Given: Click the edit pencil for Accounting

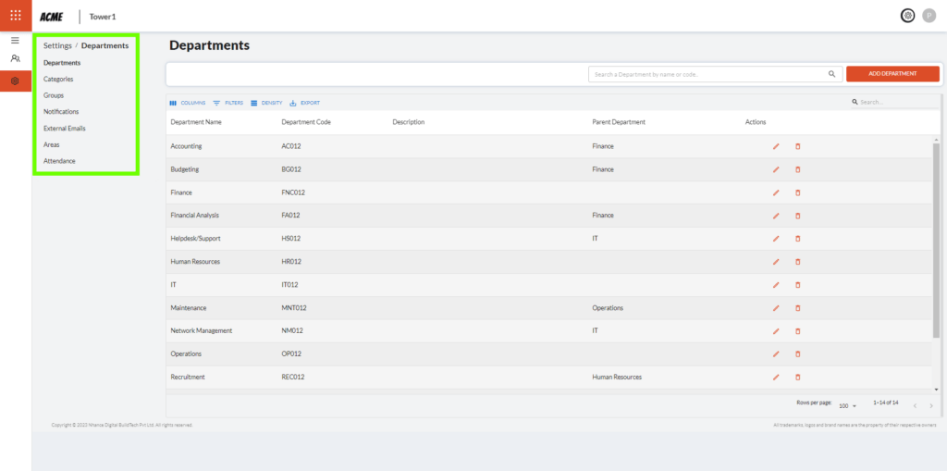Looking at the screenshot, I should tap(776, 146).
